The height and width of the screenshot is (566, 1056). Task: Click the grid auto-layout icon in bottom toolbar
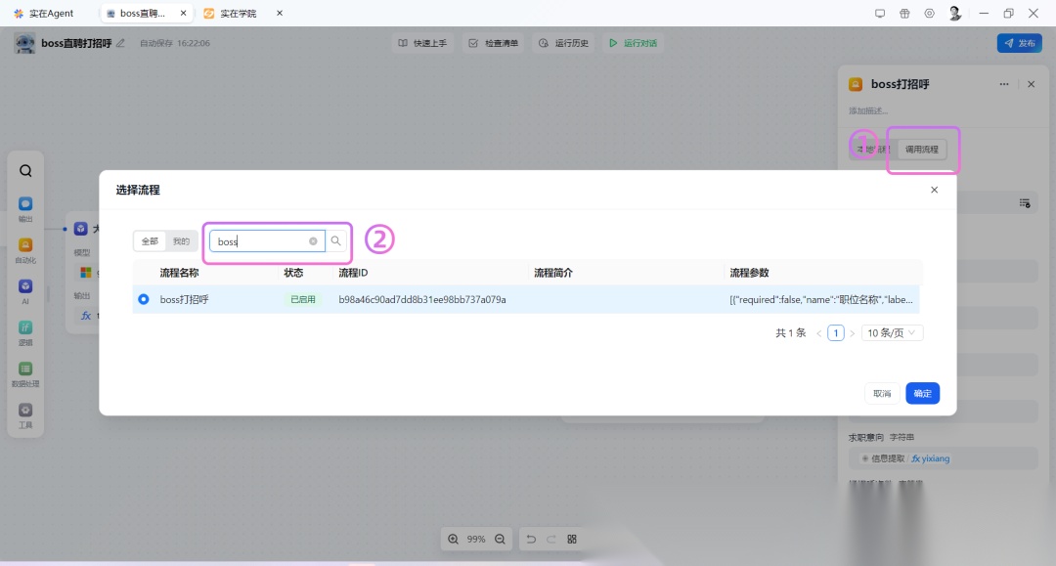(572, 539)
